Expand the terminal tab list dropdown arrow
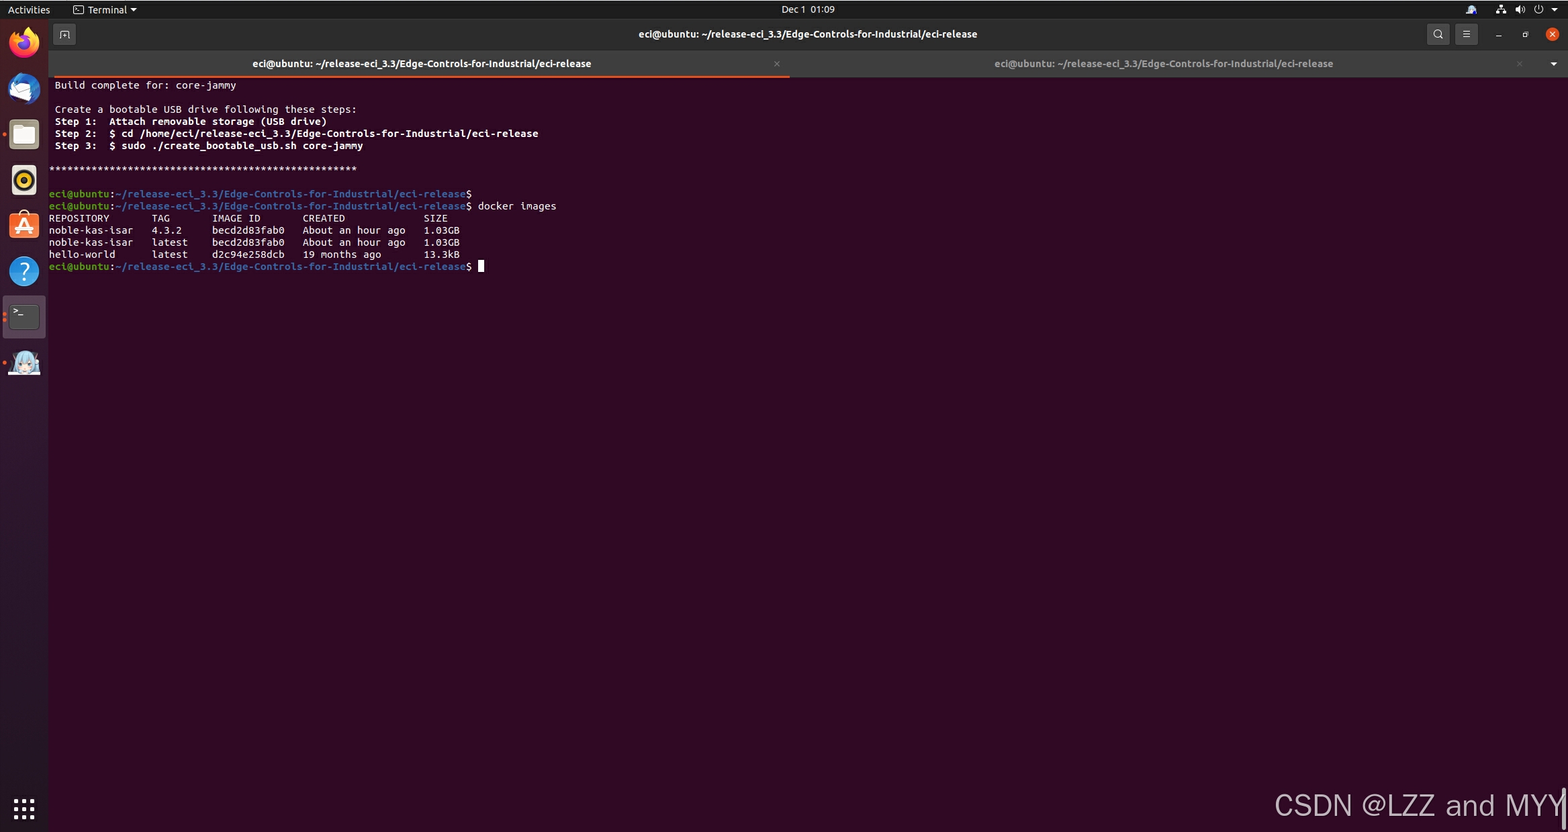The image size is (1568, 832). 1553,64
